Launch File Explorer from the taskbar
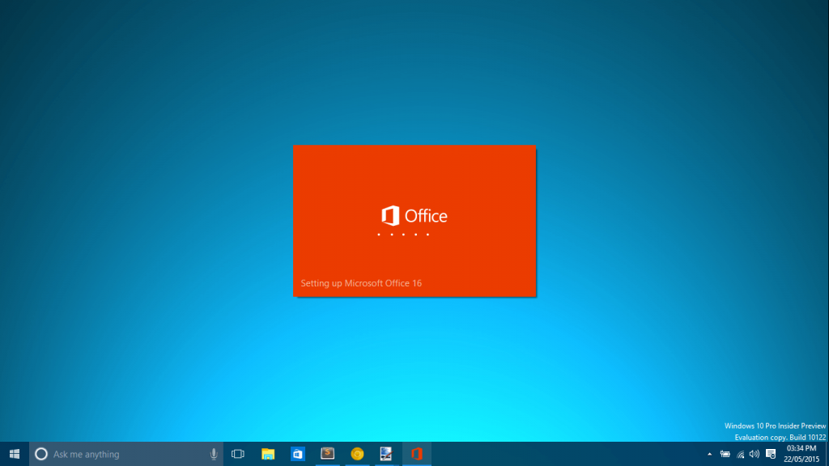This screenshot has height=466, width=829. [267, 454]
